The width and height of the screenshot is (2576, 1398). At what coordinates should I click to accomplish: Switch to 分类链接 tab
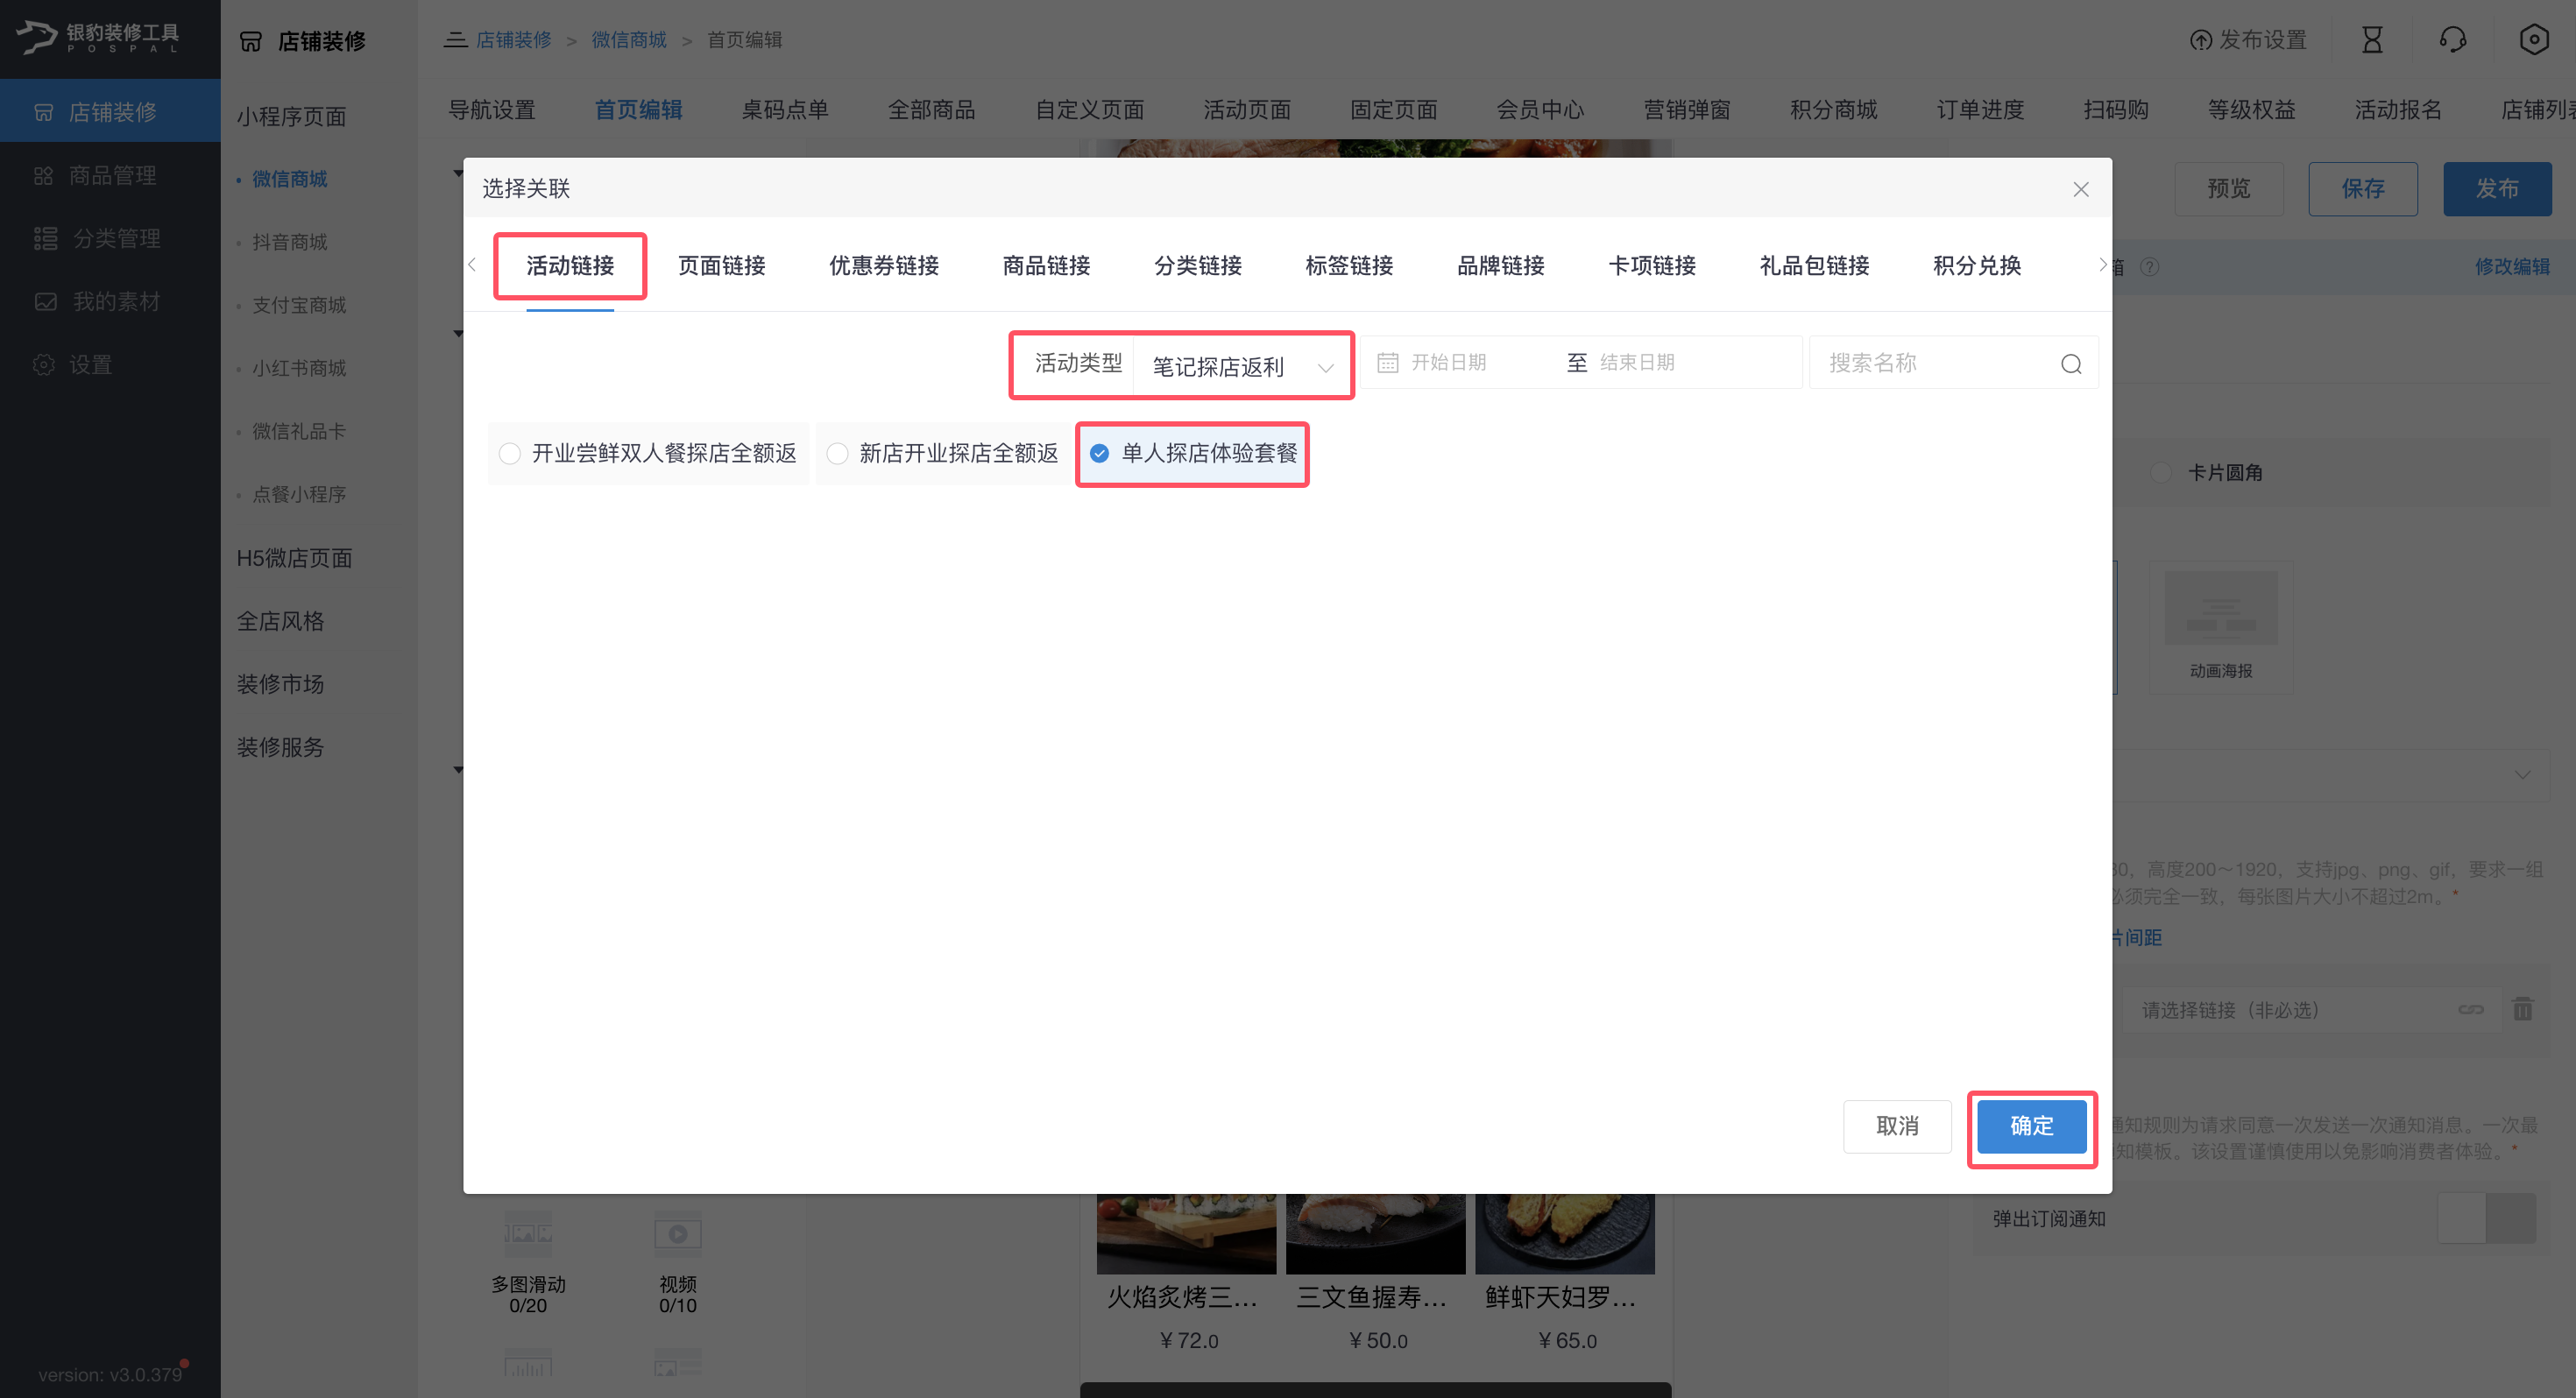point(1197,265)
